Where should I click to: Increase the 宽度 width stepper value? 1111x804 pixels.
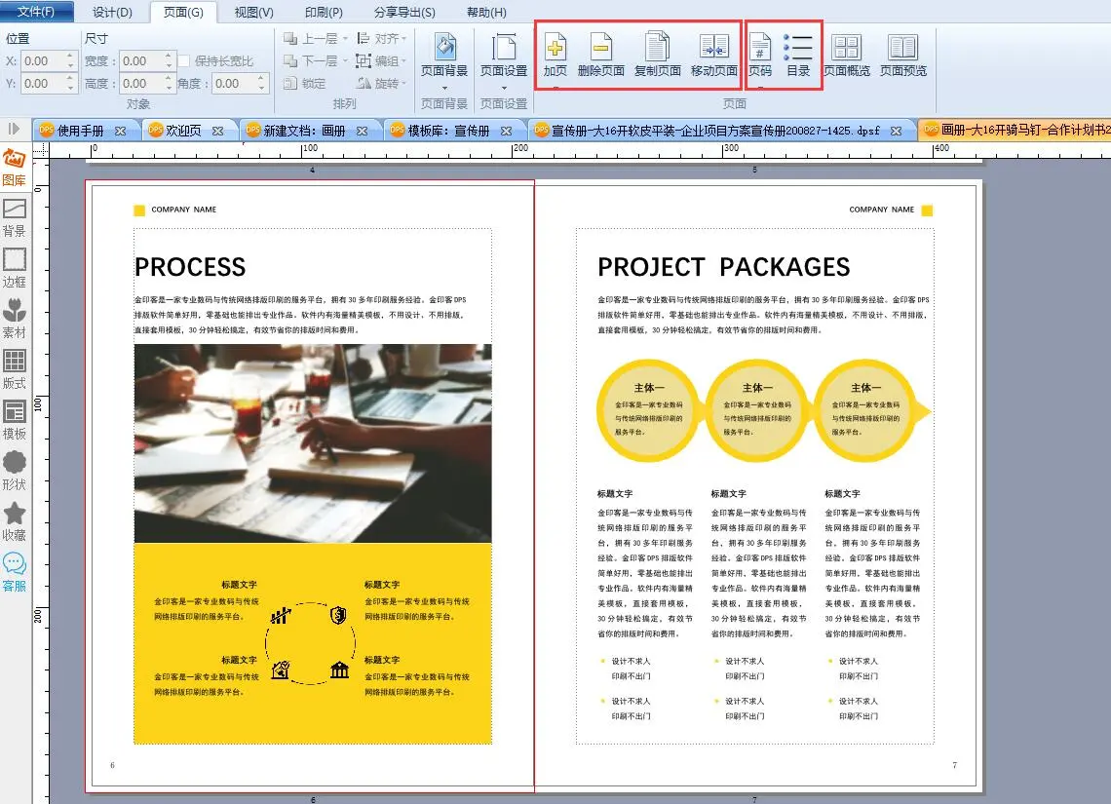(x=168, y=56)
